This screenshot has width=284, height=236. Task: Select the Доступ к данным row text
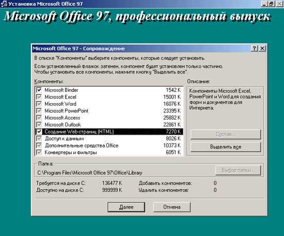[65, 139]
